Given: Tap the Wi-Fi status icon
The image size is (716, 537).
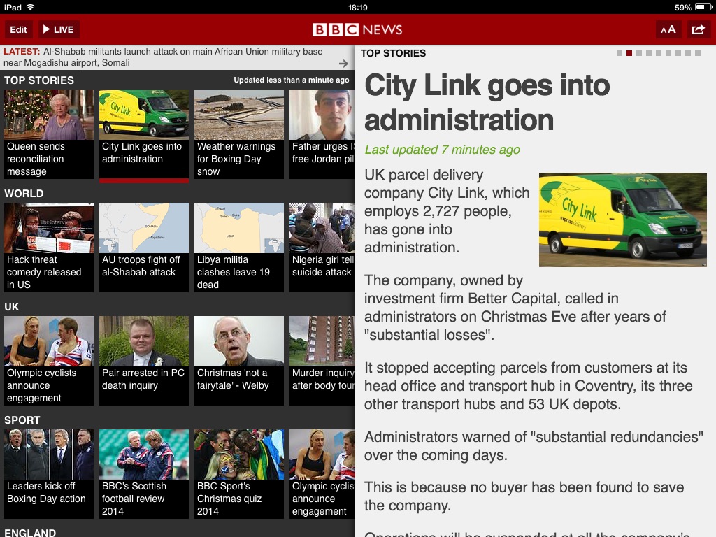Looking at the screenshot, I should click(31, 7).
